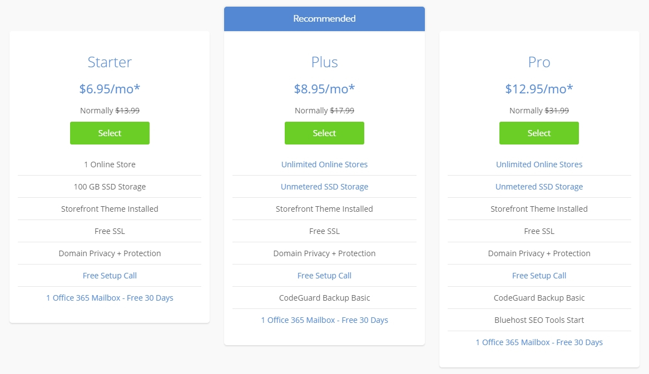
Task: Click the Normally $31.99 text
Action: tap(539, 111)
